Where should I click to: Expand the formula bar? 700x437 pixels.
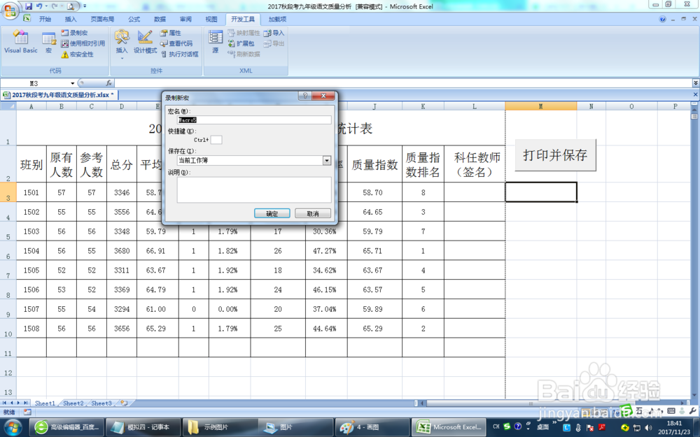coord(696,83)
